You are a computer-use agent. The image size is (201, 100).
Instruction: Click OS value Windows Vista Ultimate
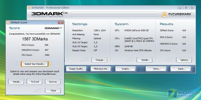click(138, 50)
